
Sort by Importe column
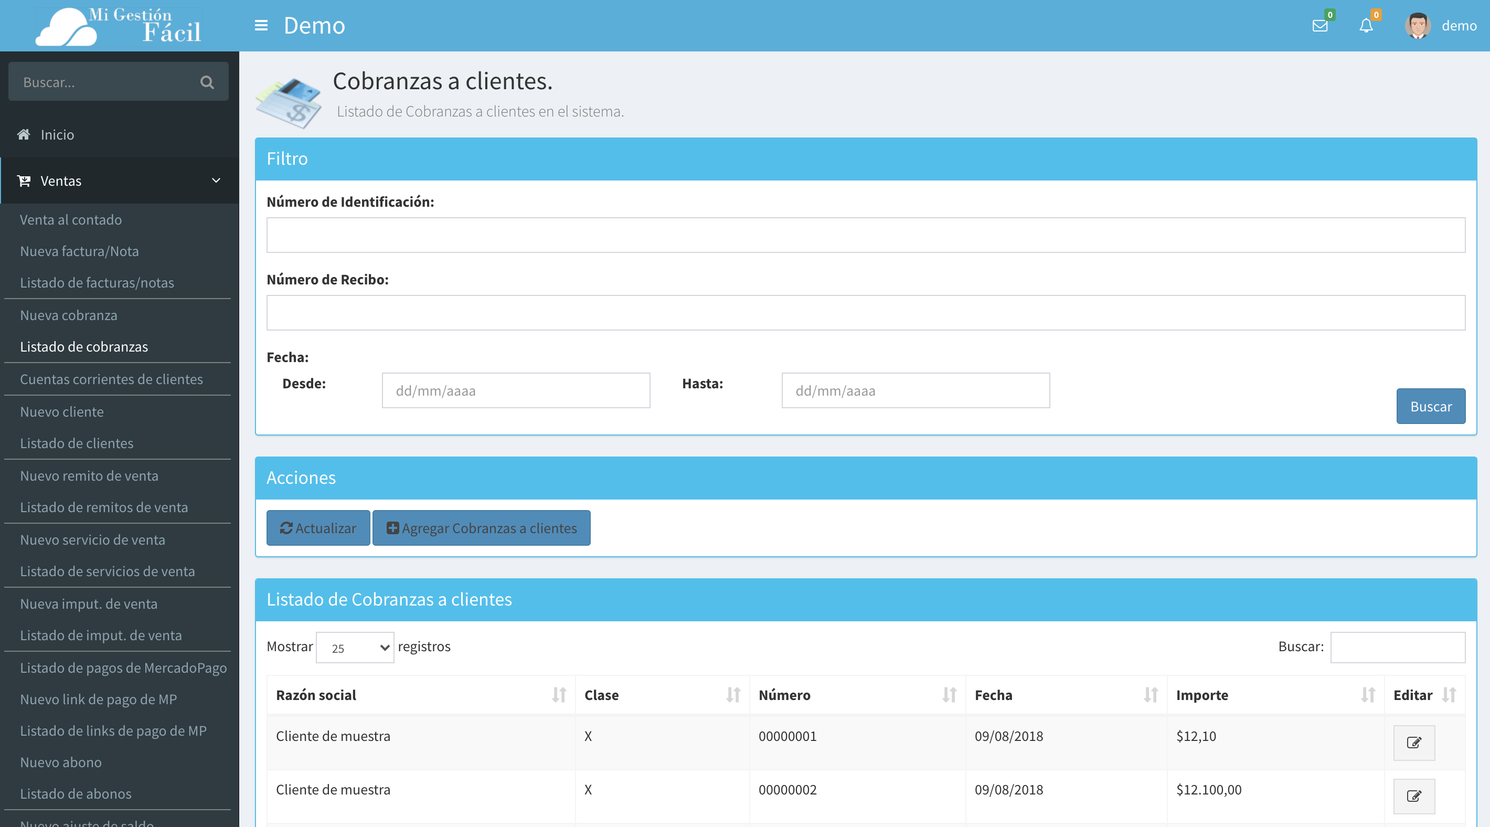click(1368, 694)
